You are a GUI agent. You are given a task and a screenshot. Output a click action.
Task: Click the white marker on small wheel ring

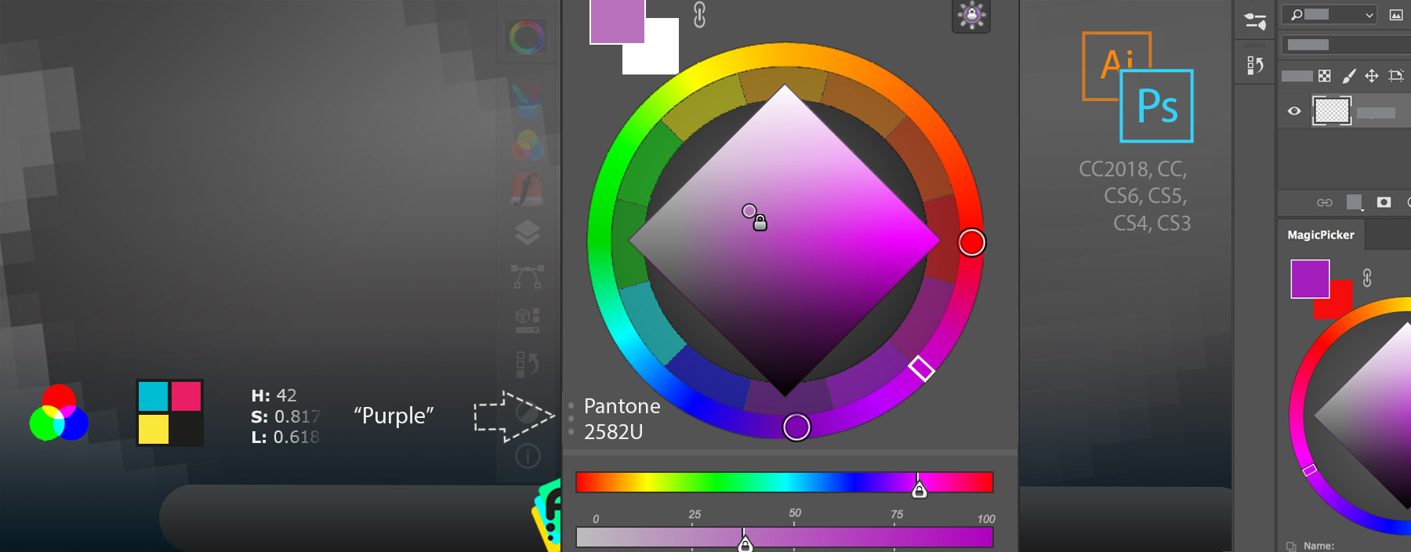[x=1309, y=470]
